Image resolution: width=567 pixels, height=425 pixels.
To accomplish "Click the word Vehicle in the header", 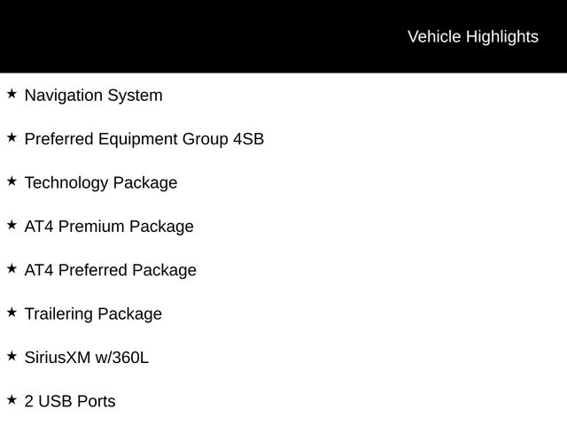I will (x=433, y=37).
